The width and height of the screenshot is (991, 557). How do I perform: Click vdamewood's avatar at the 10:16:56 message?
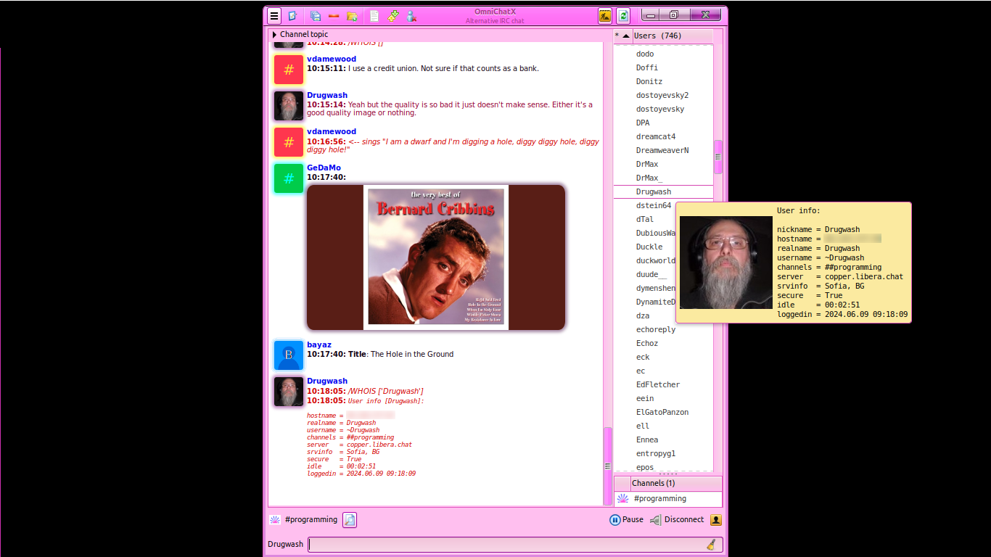pyautogui.click(x=289, y=142)
